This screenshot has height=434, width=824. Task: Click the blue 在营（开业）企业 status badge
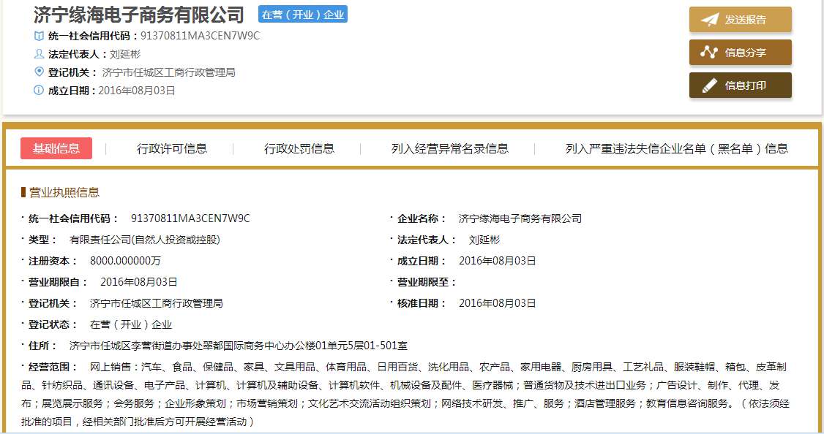[303, 14]
